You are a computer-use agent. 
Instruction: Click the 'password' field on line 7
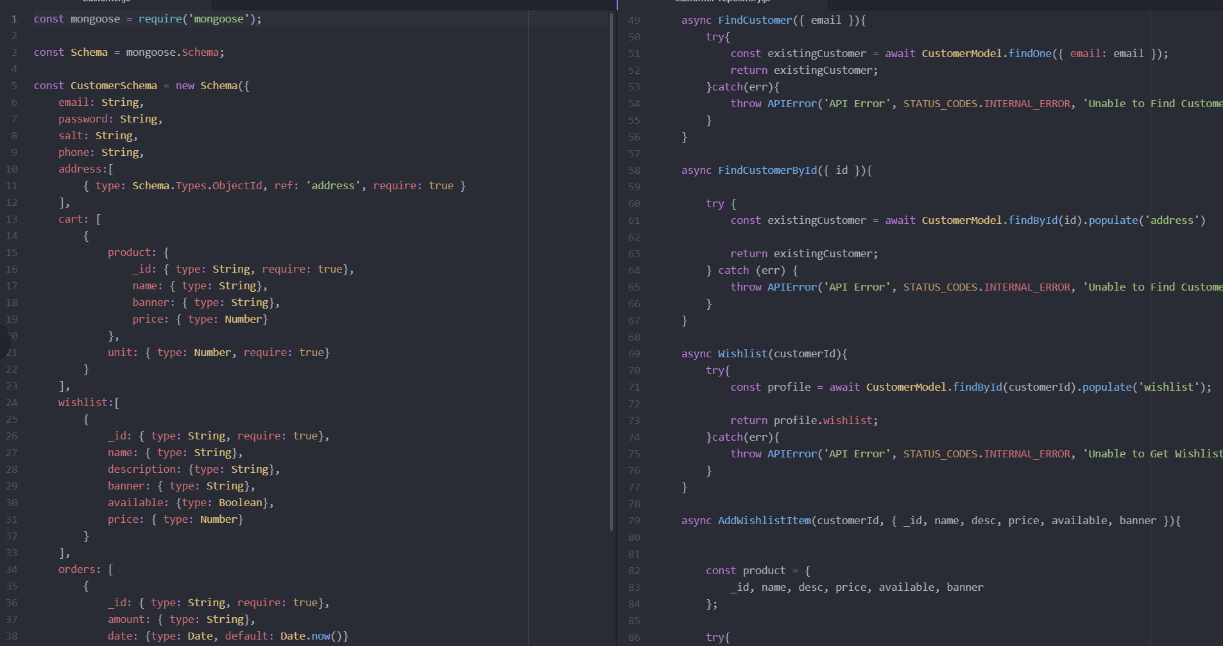[x=83, y=119]
